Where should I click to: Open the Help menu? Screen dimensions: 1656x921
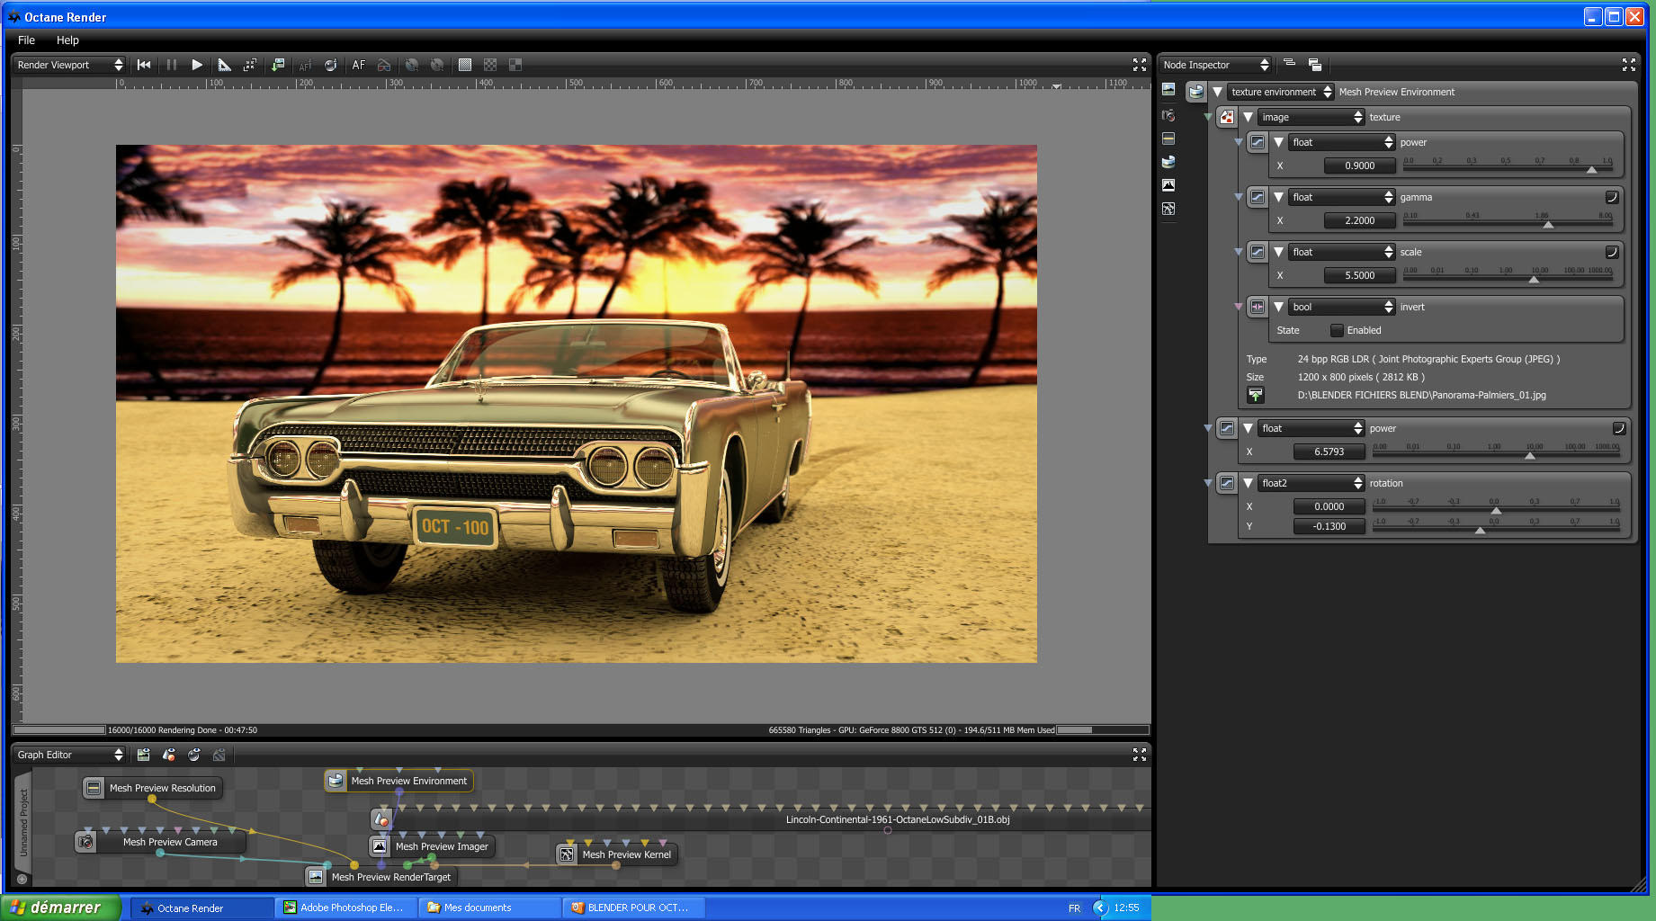(x=67, y=40)
